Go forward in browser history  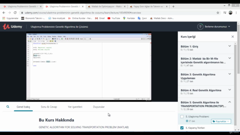[x=9, y=13]
